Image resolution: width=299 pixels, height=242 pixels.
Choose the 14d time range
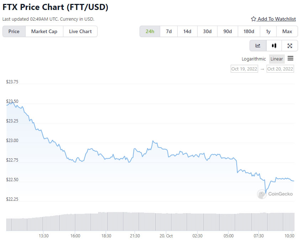tap(187, 31)
